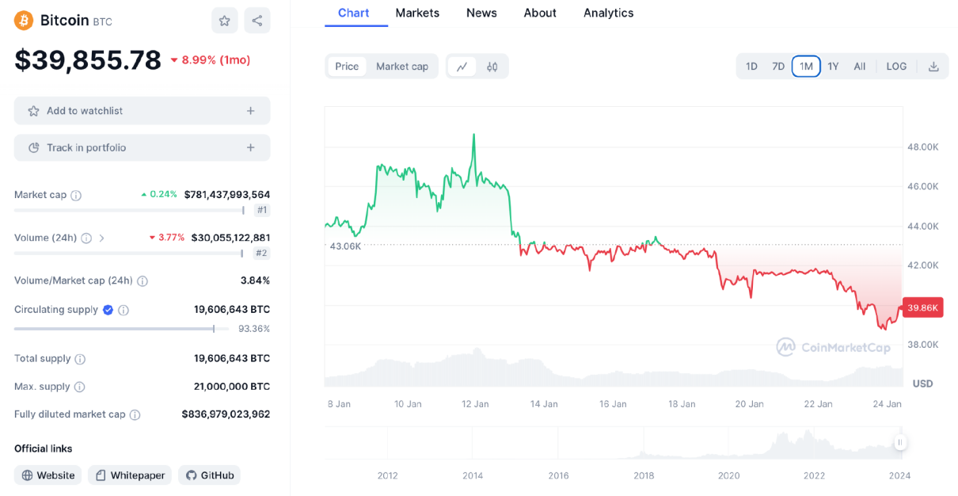This screenshot has height=496, width=958.
Task: Click the Circulating supply info icon
Action: (124, 311)
